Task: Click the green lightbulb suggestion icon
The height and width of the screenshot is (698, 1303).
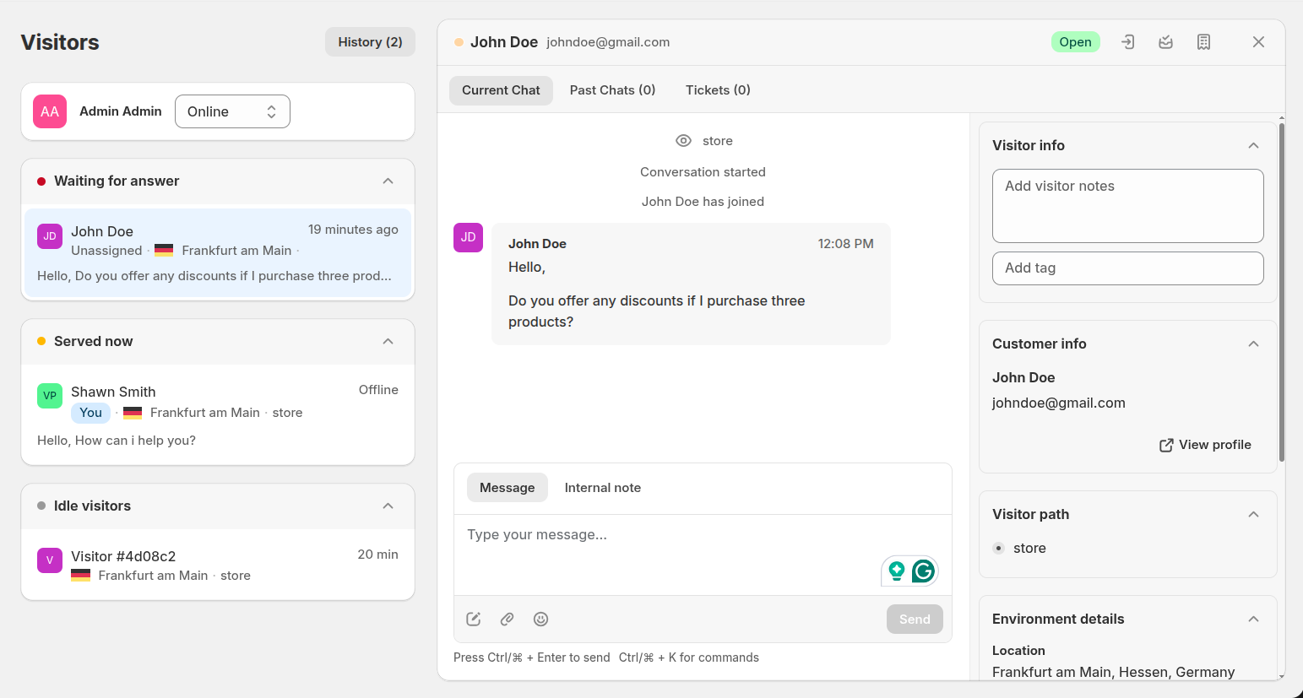Action: click(897, 571)
